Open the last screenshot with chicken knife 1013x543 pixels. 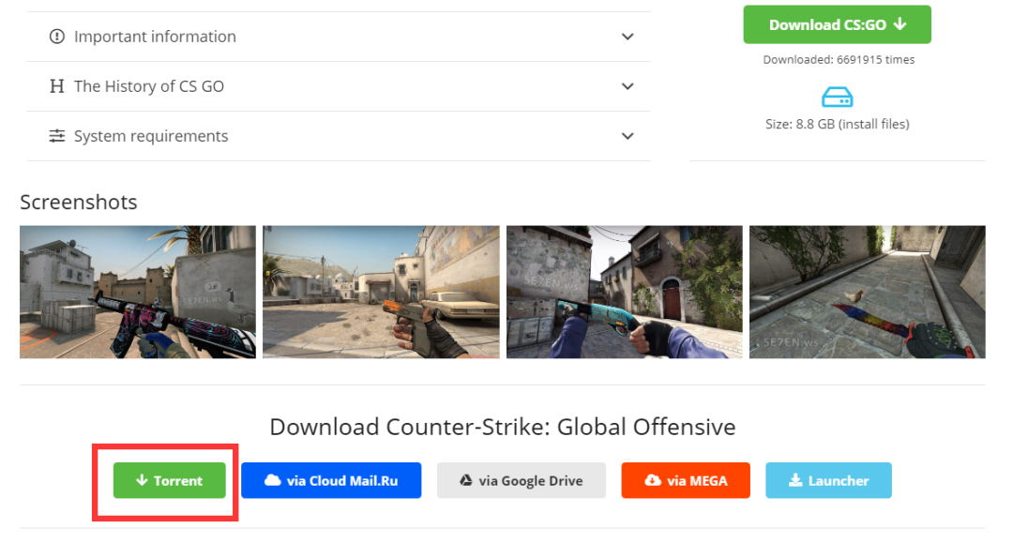coord(867,292)
